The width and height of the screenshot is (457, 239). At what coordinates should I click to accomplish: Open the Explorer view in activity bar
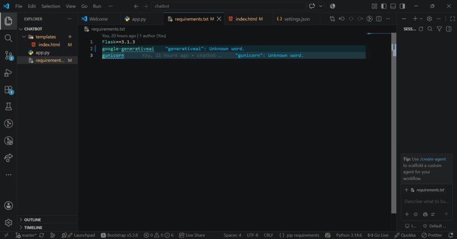[8, 21]
